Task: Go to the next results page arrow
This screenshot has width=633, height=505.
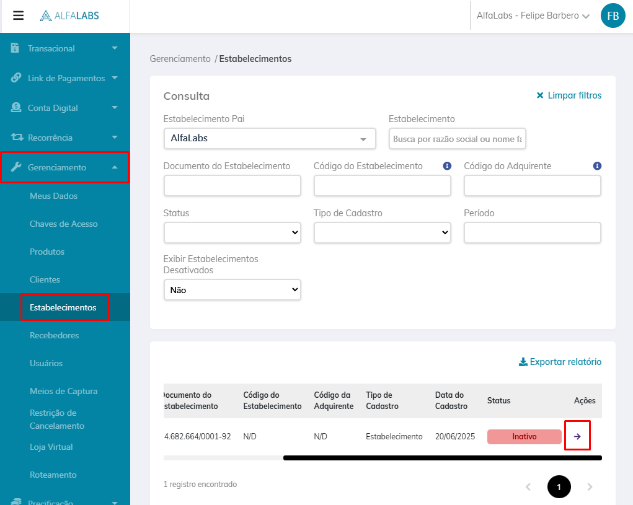Action: click(x=590, y=487)
